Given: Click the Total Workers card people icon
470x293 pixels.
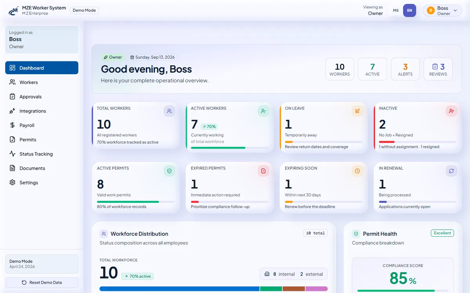Looking at the screenshot, I should pyautogui.click(x=169, y=111).
